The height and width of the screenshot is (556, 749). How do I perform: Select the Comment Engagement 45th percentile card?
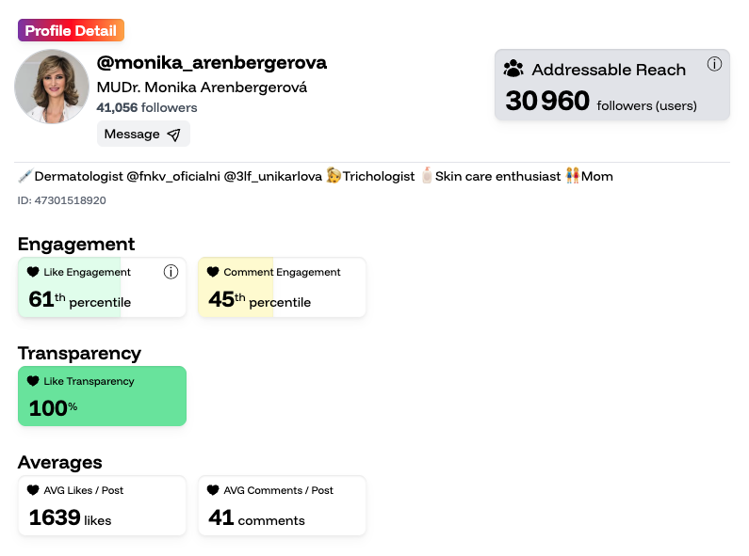(x=282, y=288)
